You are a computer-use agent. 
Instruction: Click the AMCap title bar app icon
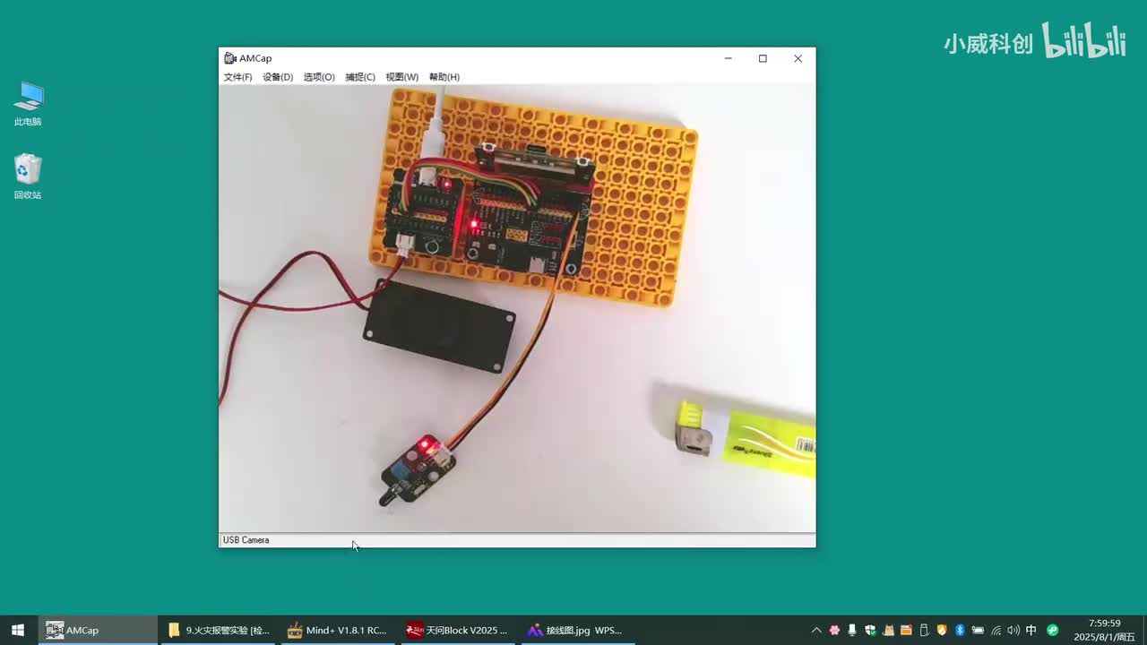pos(230,58)
